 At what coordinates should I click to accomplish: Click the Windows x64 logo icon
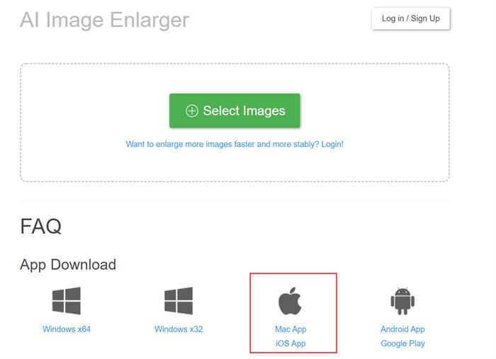[67, 300]
